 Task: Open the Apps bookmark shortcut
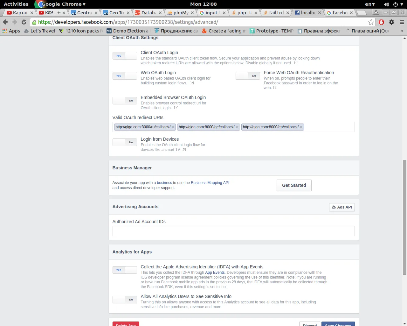(11, 31)
